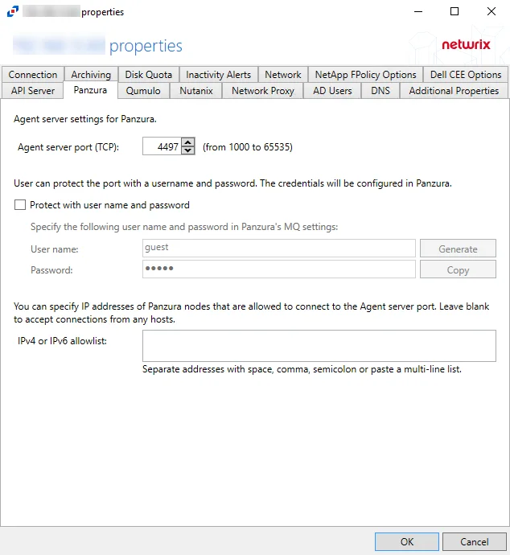This screenshot has width=510, height=555.
Task: Click 'Agent server settings for Panzura.' text
Action: [x=85, y=119]
